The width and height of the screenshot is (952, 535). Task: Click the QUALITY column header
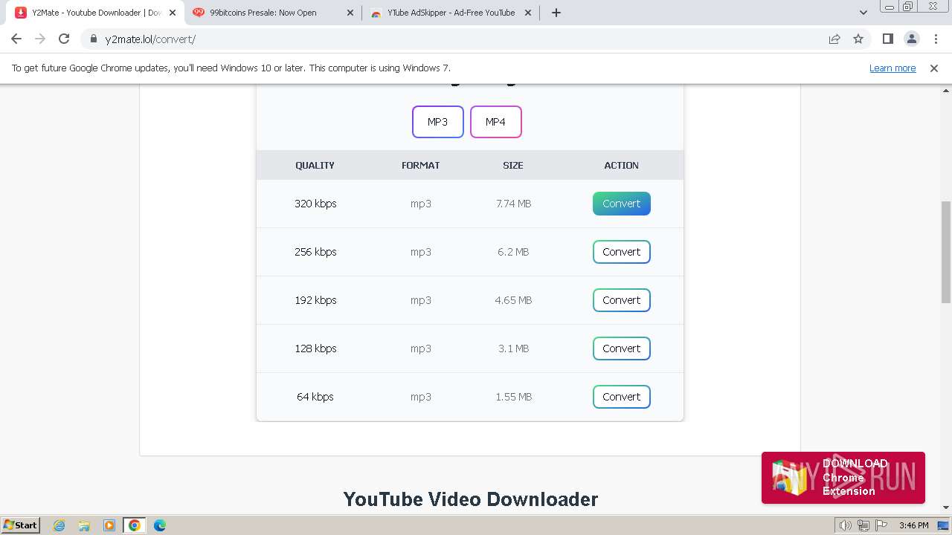pos(315,166)
